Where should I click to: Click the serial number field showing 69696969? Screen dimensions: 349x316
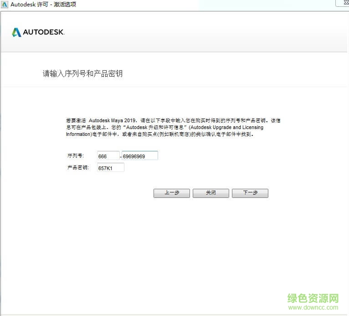tap(139, 156)
